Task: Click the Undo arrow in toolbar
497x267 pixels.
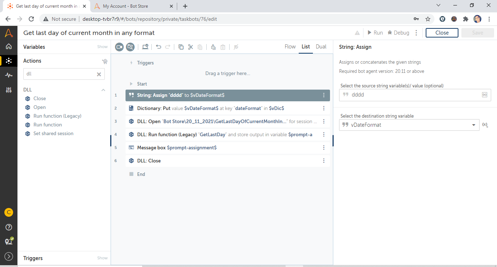Action: click(158, 47)
